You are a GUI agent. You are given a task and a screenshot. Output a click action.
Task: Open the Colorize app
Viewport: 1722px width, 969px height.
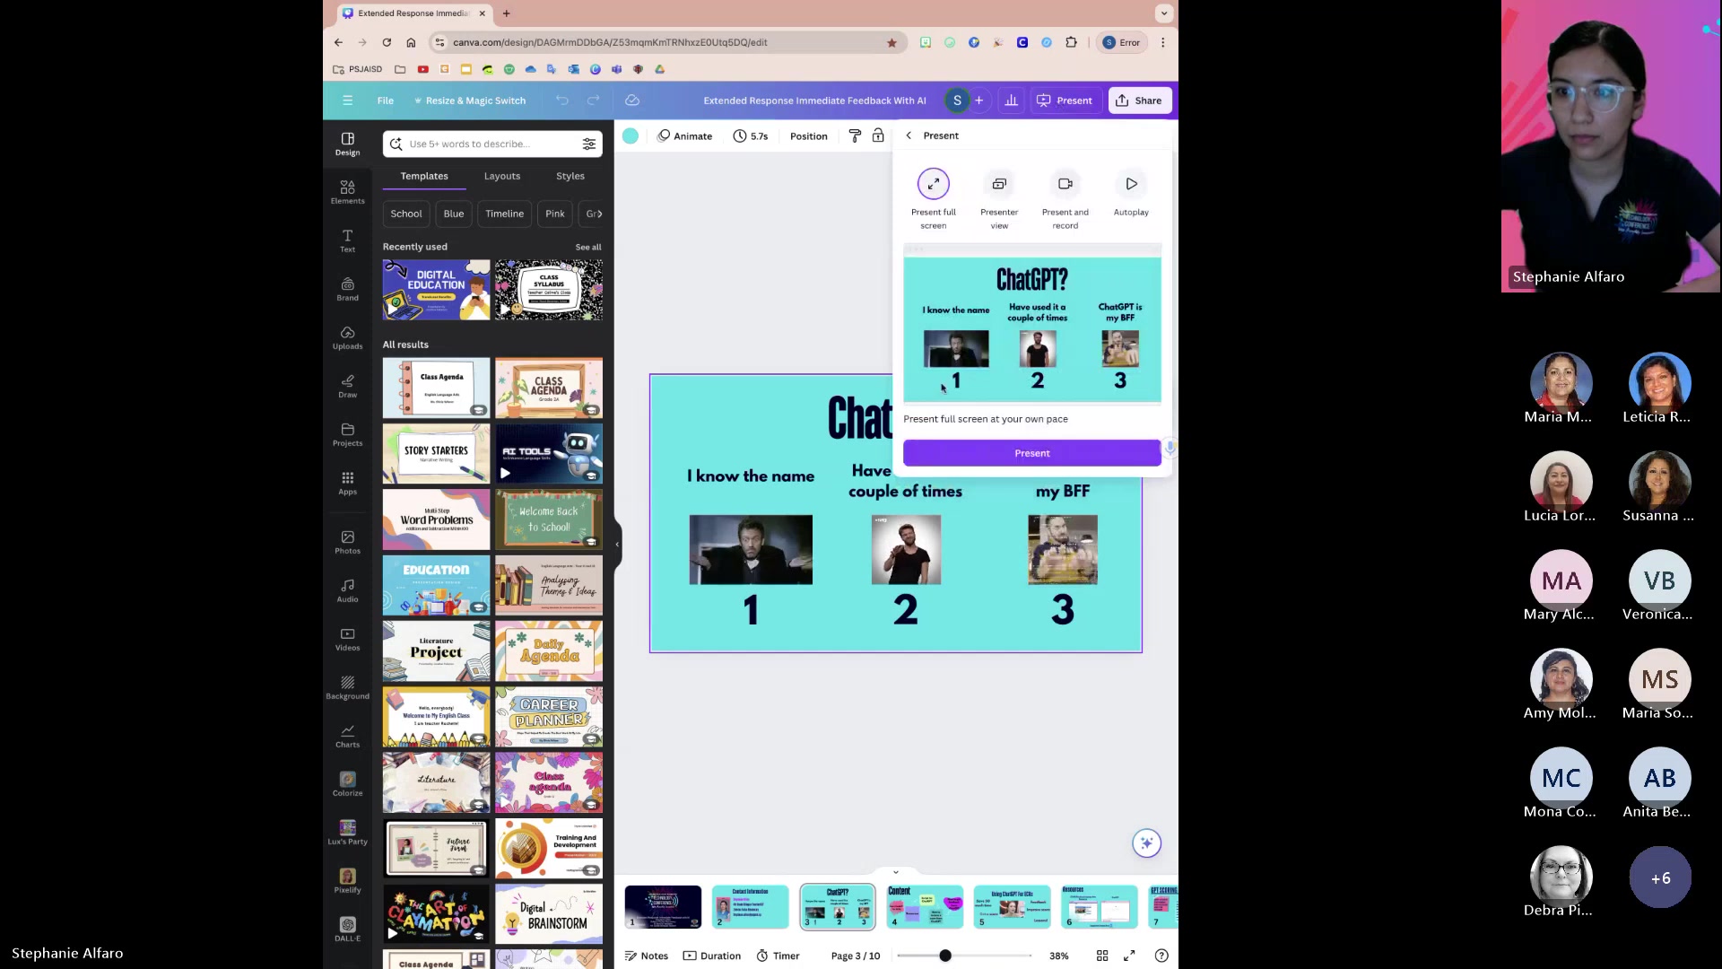point(347,784)
